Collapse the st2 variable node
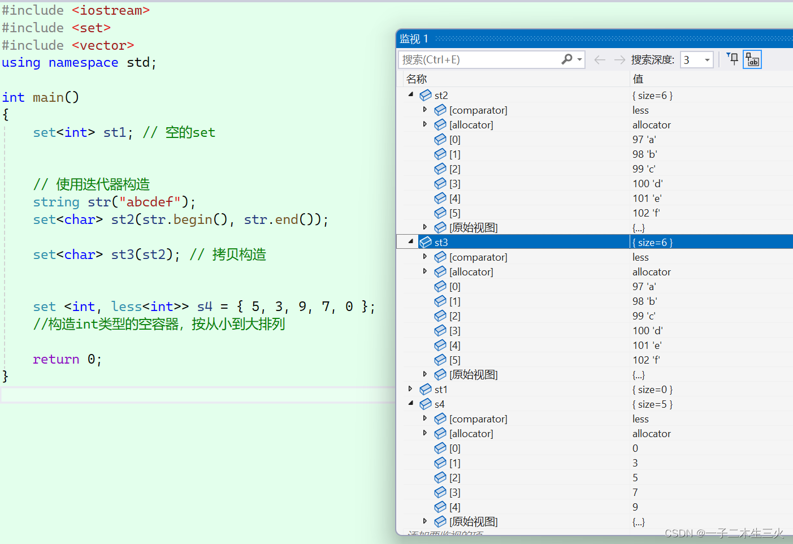 click(x=411, y=95)
